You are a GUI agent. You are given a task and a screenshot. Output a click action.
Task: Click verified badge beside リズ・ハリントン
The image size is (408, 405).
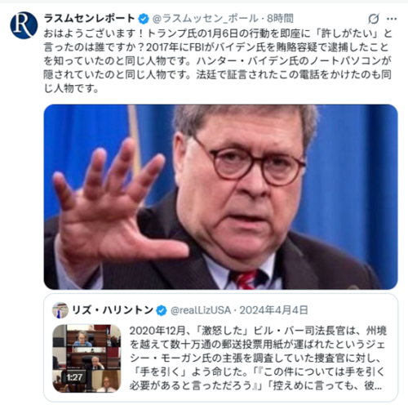pyautogui.click(x=162, y=310)
